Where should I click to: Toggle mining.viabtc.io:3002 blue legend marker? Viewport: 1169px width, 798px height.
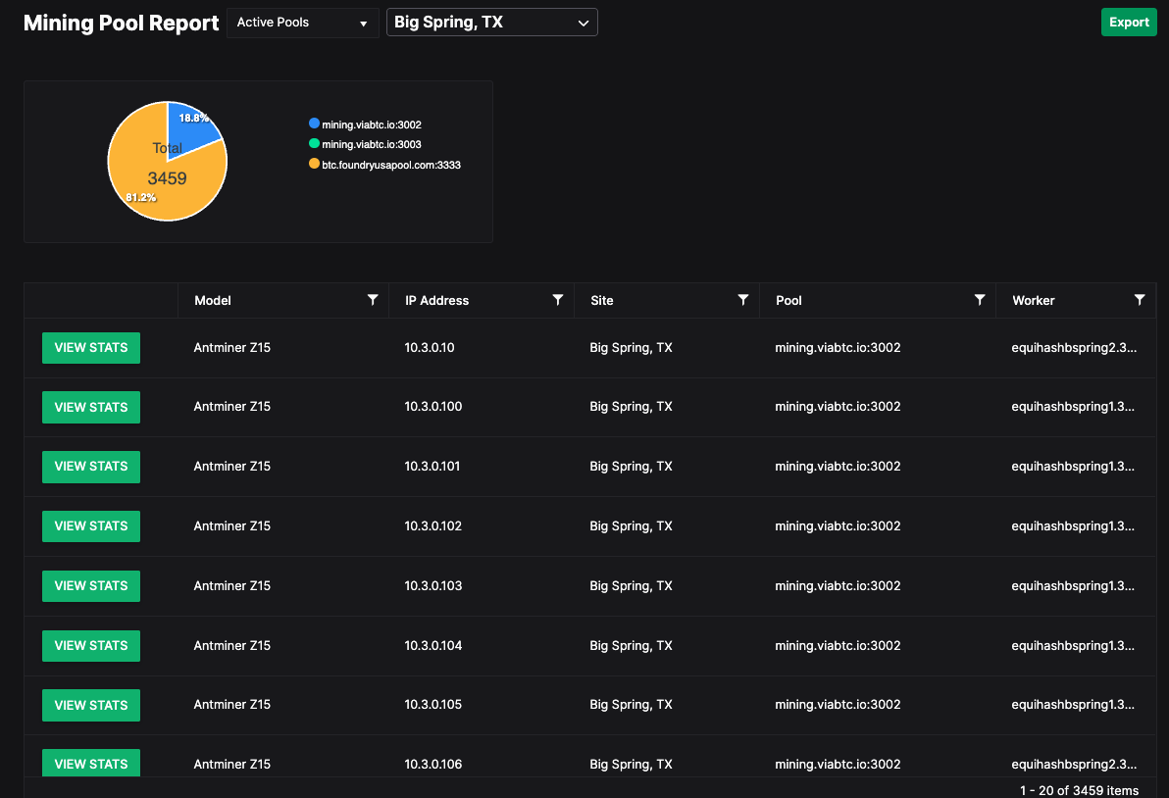tap(314, 124)
